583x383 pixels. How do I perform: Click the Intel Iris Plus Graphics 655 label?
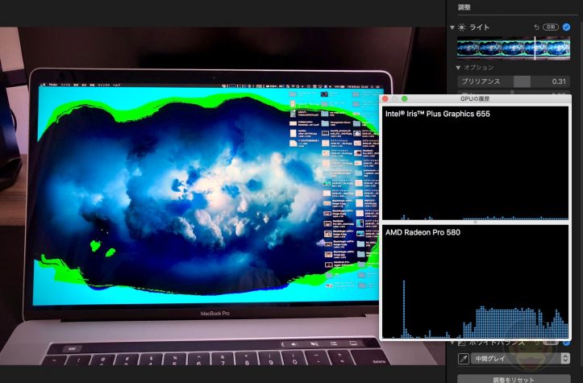pos(438,114)
